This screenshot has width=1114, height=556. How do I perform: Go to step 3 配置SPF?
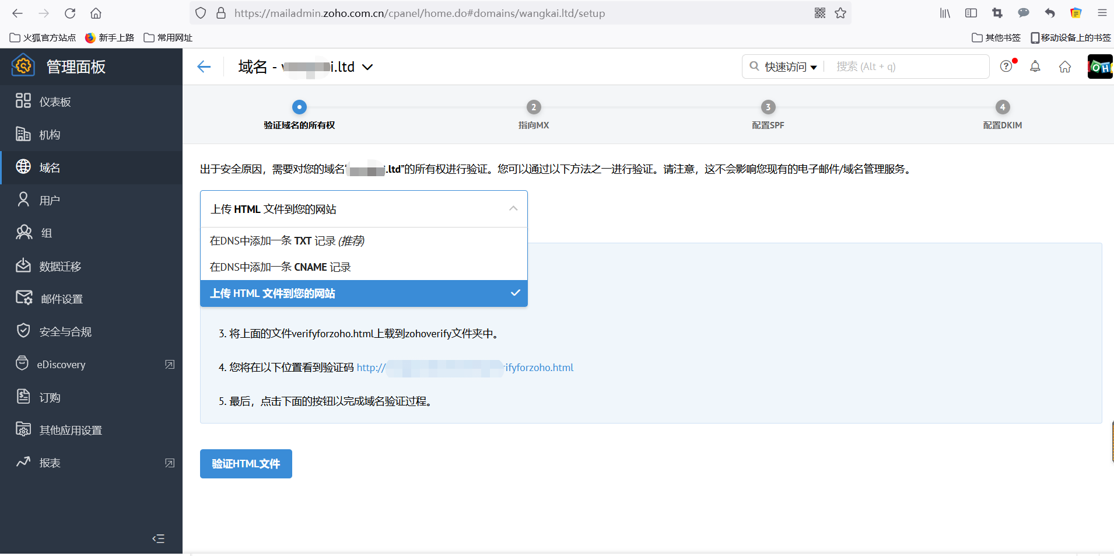click(x=768, y=114)
